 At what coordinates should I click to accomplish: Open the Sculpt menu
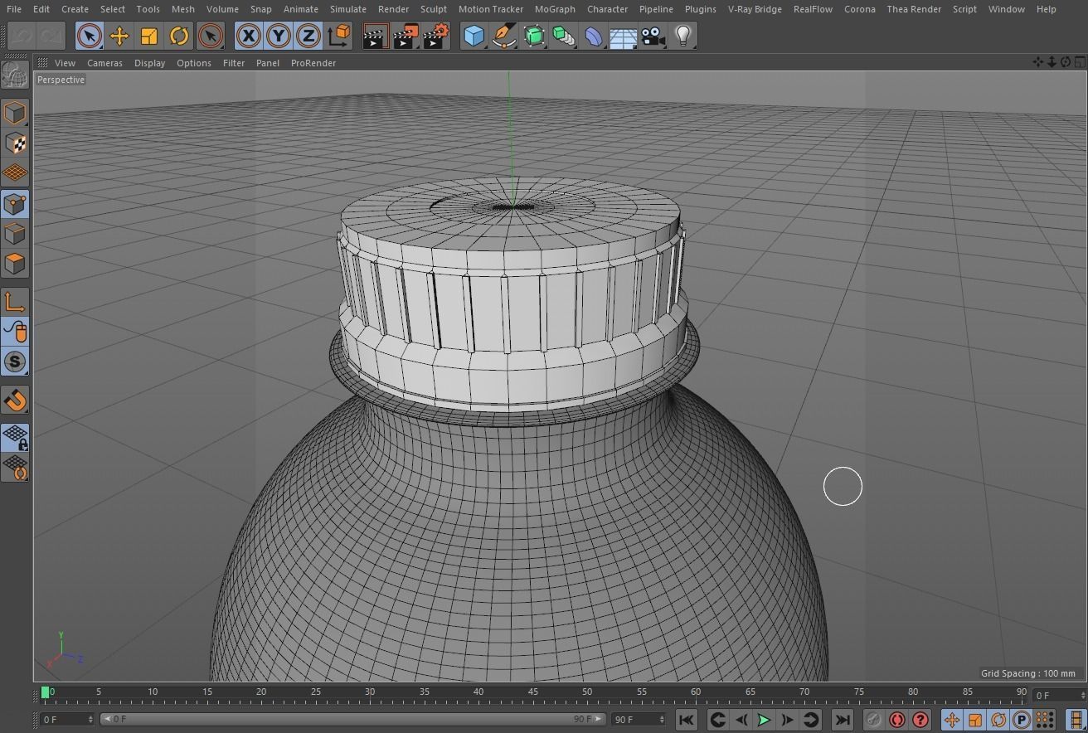coord(434,9)
